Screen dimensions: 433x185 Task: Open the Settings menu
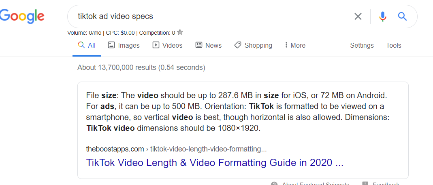click(x=362, y=45)
